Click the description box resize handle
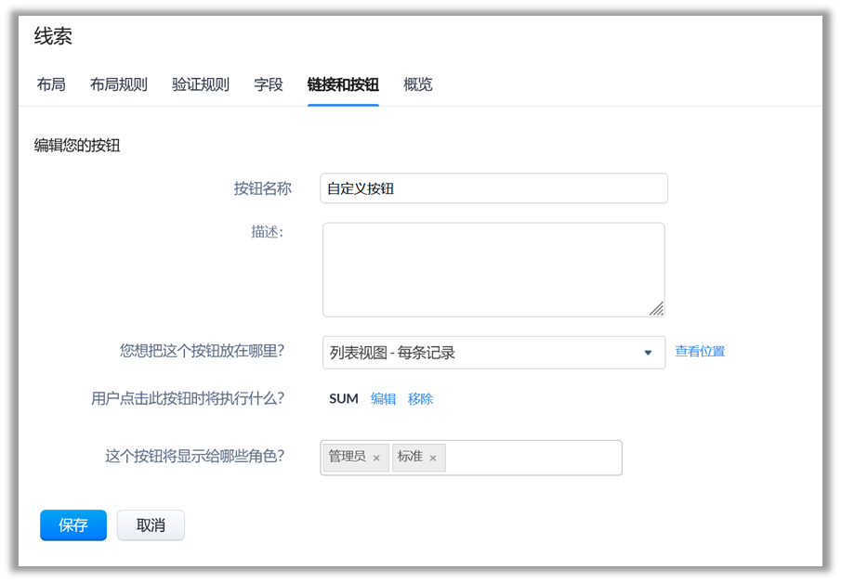Screen dimensions: 841x582 coord(656,308)
